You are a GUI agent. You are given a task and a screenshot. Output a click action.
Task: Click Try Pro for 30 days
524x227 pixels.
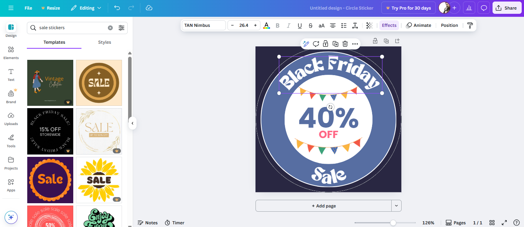[408, 8]
